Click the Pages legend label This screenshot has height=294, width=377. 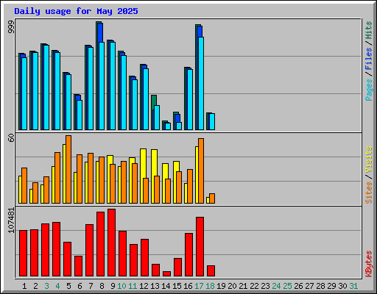click(x=368, y=90)
